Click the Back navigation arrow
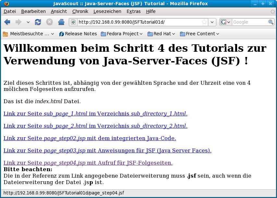 (x=7, y=22)
